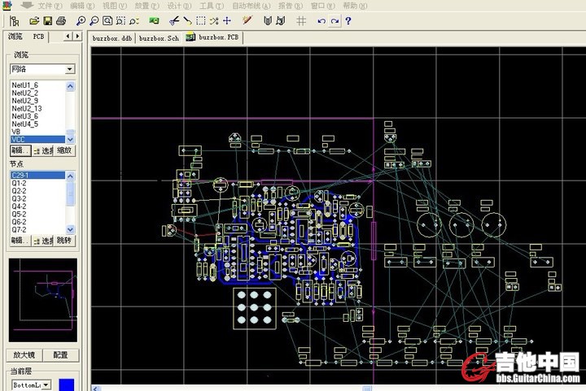Open the 放置 (Place) menu
The height and width of the screenshot is (391, 586).
pos(146,6)
